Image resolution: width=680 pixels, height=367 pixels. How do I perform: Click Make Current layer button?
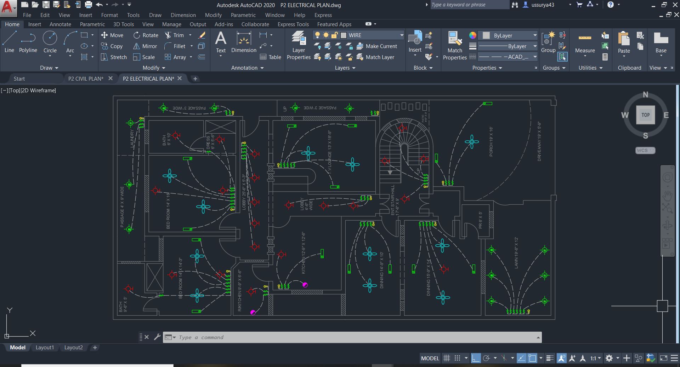pos(377,46)
